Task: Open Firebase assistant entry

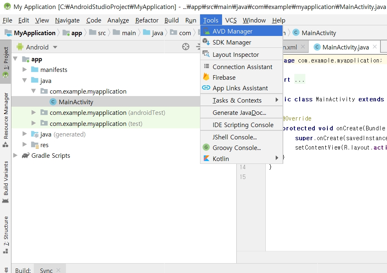Action: pyautogui.click(x=241, y=77)
